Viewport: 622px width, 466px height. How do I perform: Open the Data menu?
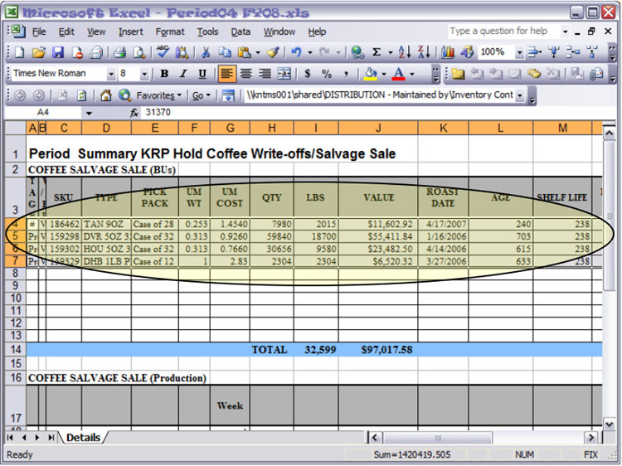pos(241,32)
